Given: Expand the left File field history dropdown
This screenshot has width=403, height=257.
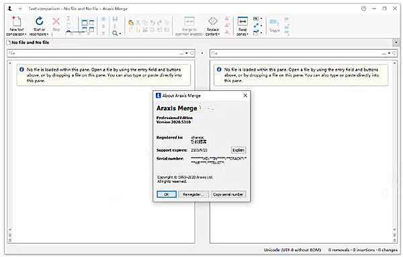Looking at the screenshot, I should click(x=187, y=53).
